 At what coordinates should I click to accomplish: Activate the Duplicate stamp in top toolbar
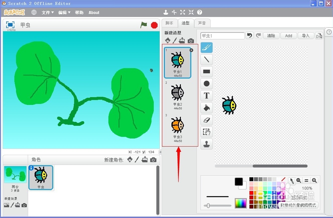pyautogui.click(x=166, y=12)
